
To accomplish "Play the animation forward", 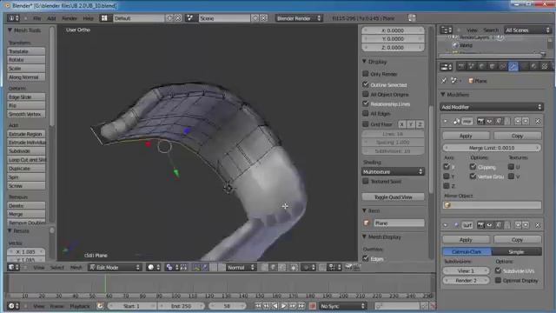I will tap(284, 306).
